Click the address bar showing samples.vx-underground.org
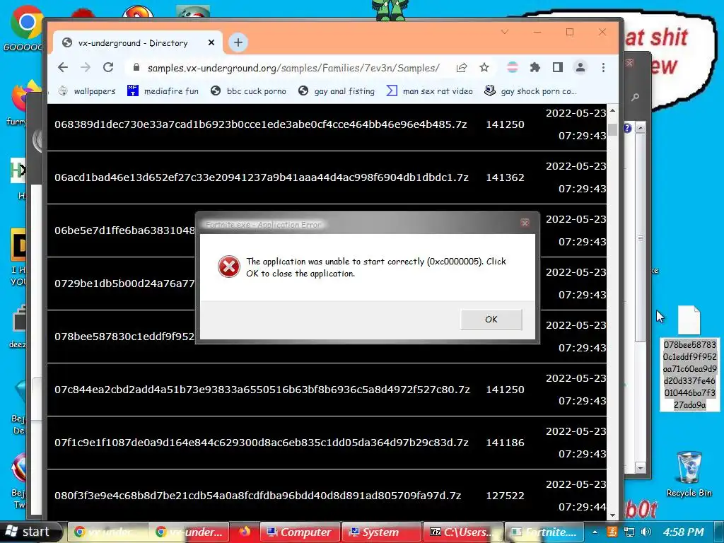Screen dimensions: 724x543 coord(293,68)
